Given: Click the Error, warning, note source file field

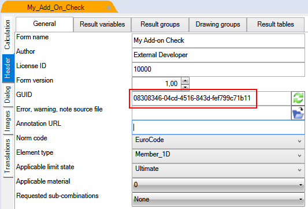Looking at the screenshot, I should [211, 113].
